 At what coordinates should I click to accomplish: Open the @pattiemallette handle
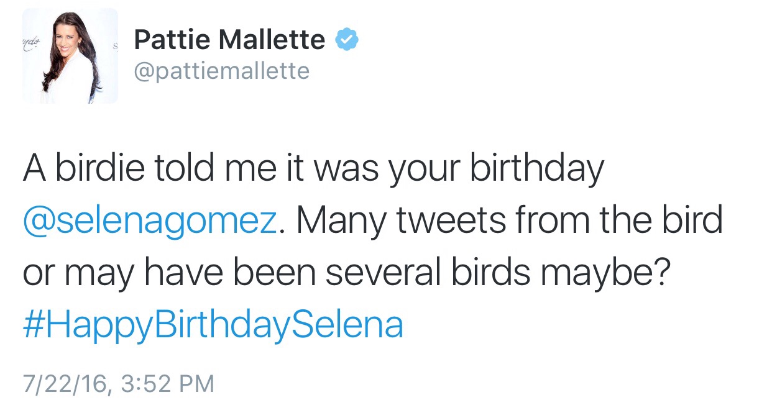(222, 71)
